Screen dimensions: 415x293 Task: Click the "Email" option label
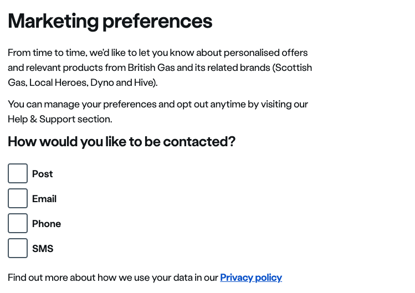click(x=44, y=199)
